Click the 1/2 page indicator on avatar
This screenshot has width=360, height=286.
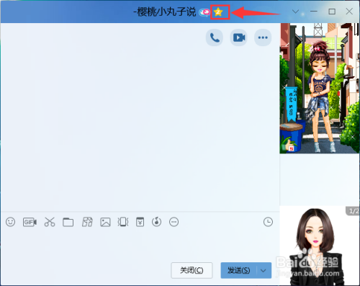coord(353,211)
